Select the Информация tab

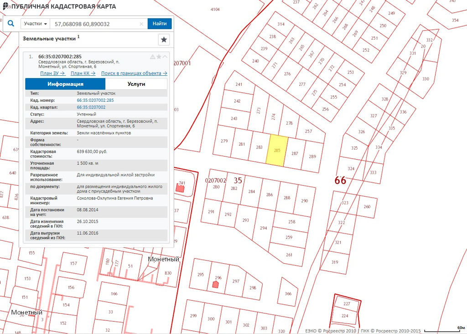click(65, 84)
